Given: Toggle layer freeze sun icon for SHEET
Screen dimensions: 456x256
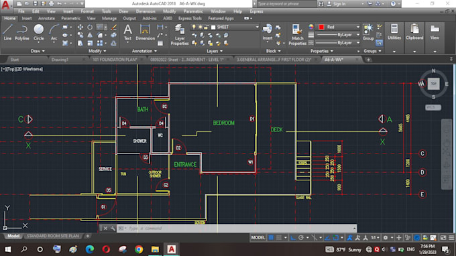Looking at the screenshot, I should [200, 27].
